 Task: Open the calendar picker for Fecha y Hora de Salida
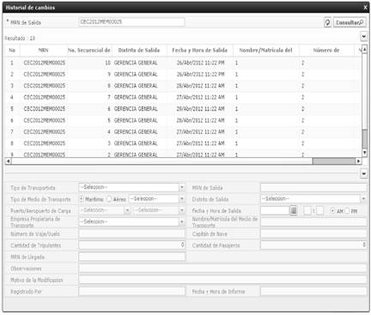(293, 211)
